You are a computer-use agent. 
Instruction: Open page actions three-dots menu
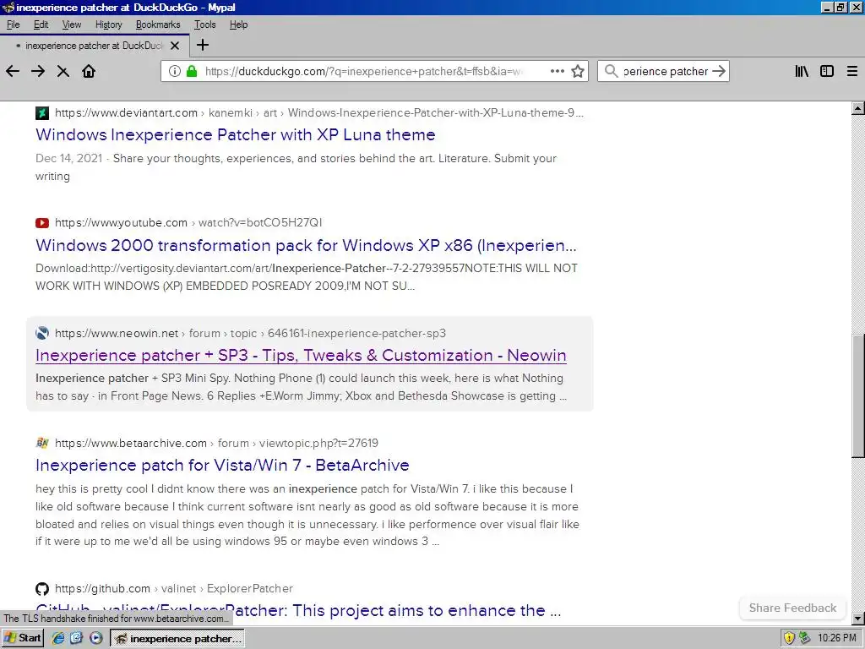558,71
